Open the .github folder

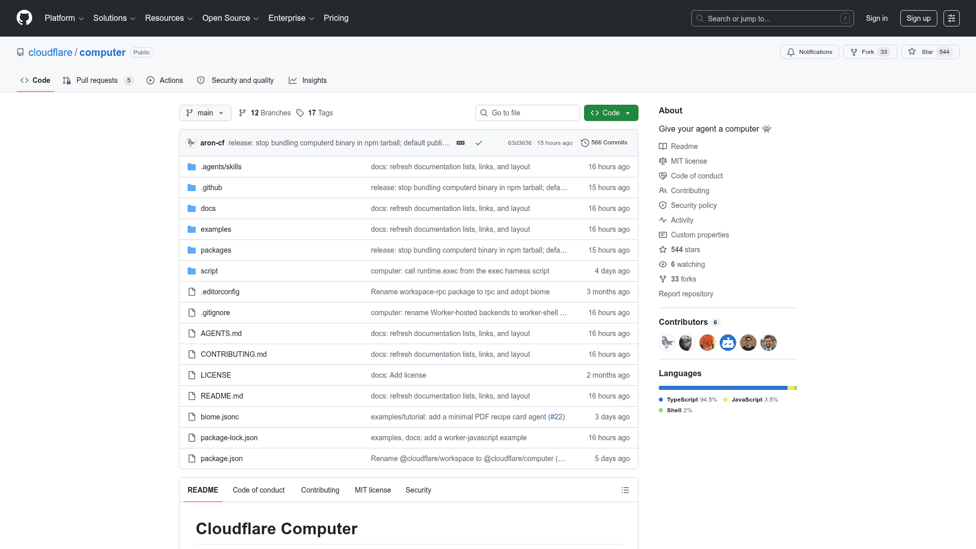click(x=211, y=188)
